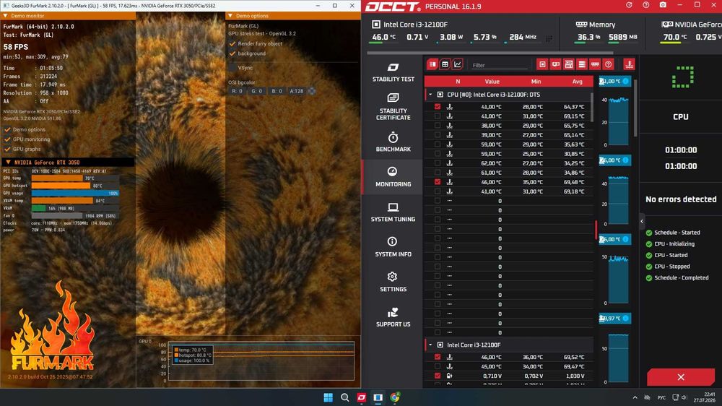Click the red X cancel button in OCCT
The height and width of the screenshot is (406, 722).
681,377
